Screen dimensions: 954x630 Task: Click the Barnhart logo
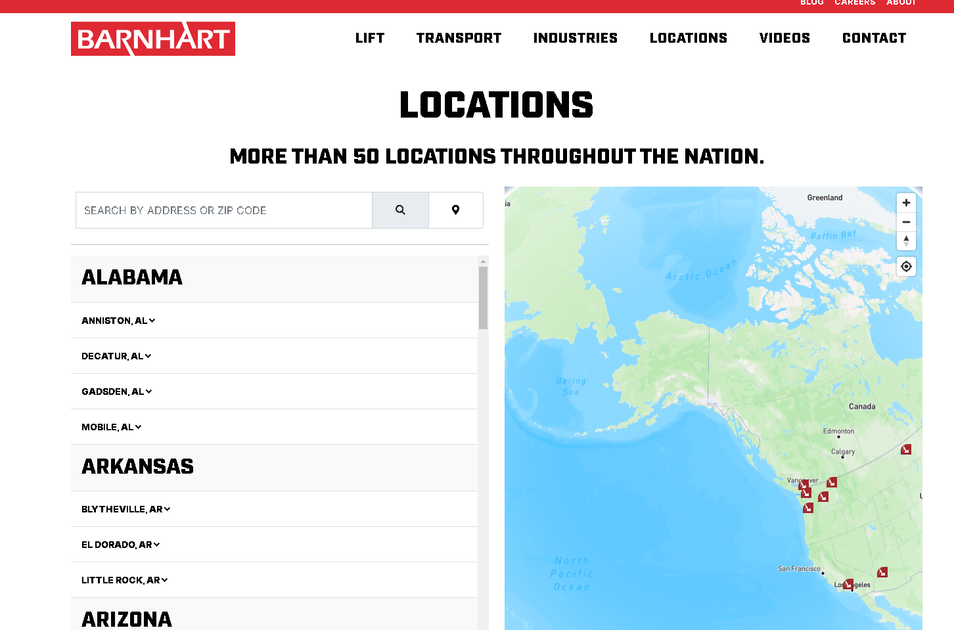(153, 39)
